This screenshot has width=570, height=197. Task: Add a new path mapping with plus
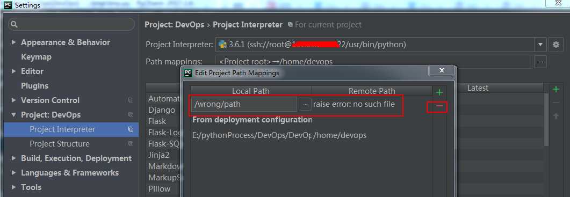click(439, 92)
